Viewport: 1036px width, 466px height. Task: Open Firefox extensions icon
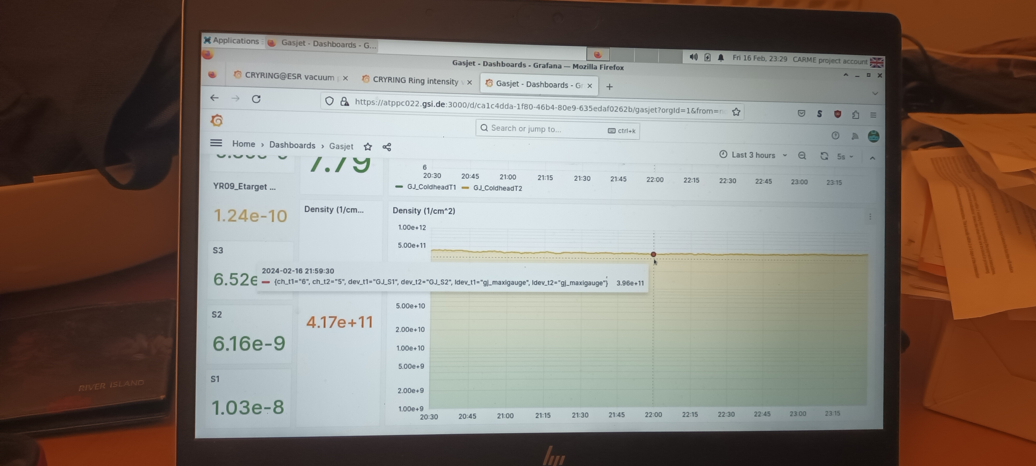[855, 115]
